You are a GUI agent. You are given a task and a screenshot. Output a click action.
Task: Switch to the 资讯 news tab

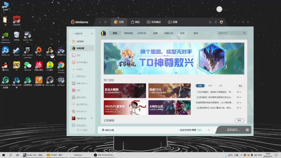tap(115, 33)
